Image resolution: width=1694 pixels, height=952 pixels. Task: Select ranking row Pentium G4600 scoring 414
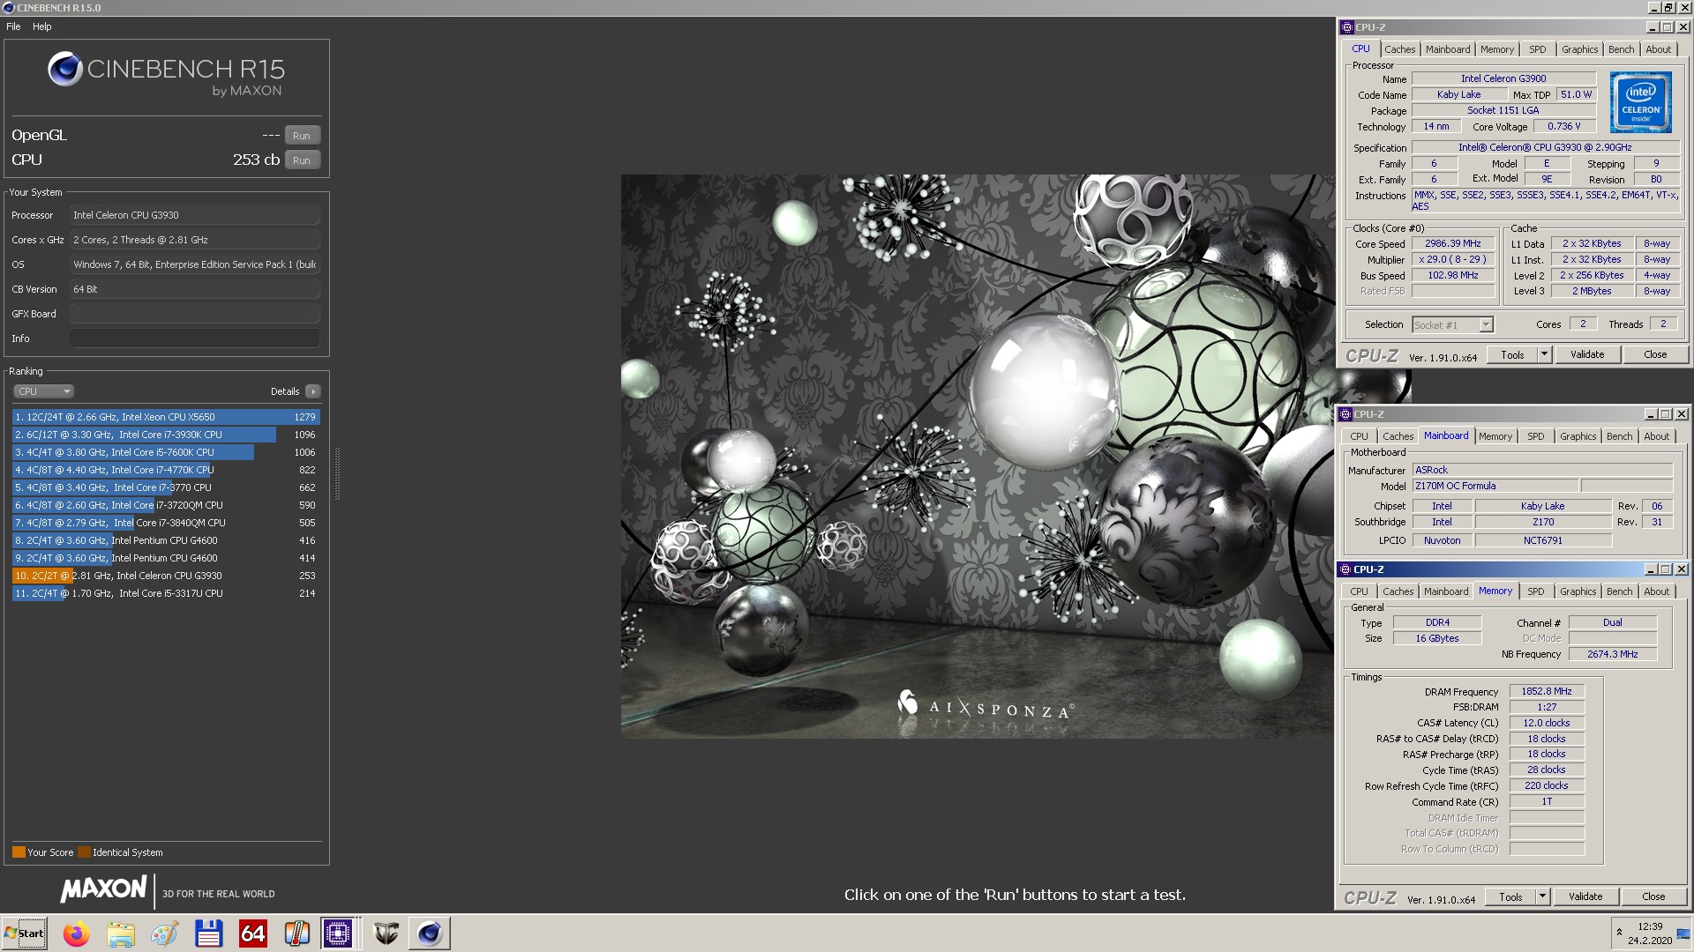(x=166, y=558)
